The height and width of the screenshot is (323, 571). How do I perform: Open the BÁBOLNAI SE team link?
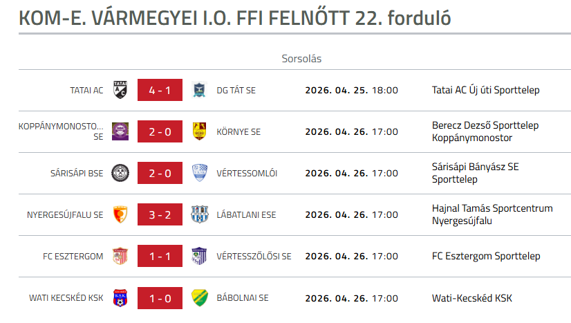coord(242,298)
